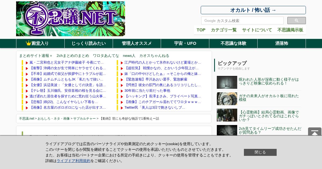Open the 【テレ朝】玉川徹氏 headline

pyautogui.click(x=68, y=91)
